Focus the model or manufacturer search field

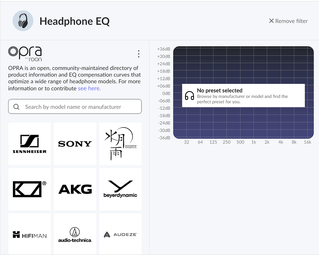tap(78, 107)
